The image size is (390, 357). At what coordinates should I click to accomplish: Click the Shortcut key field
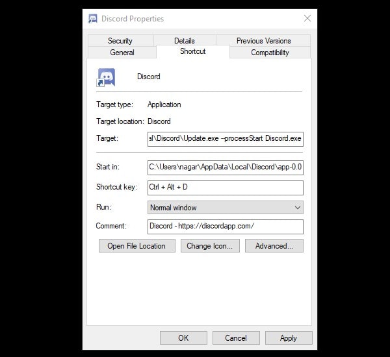point(225,188)
